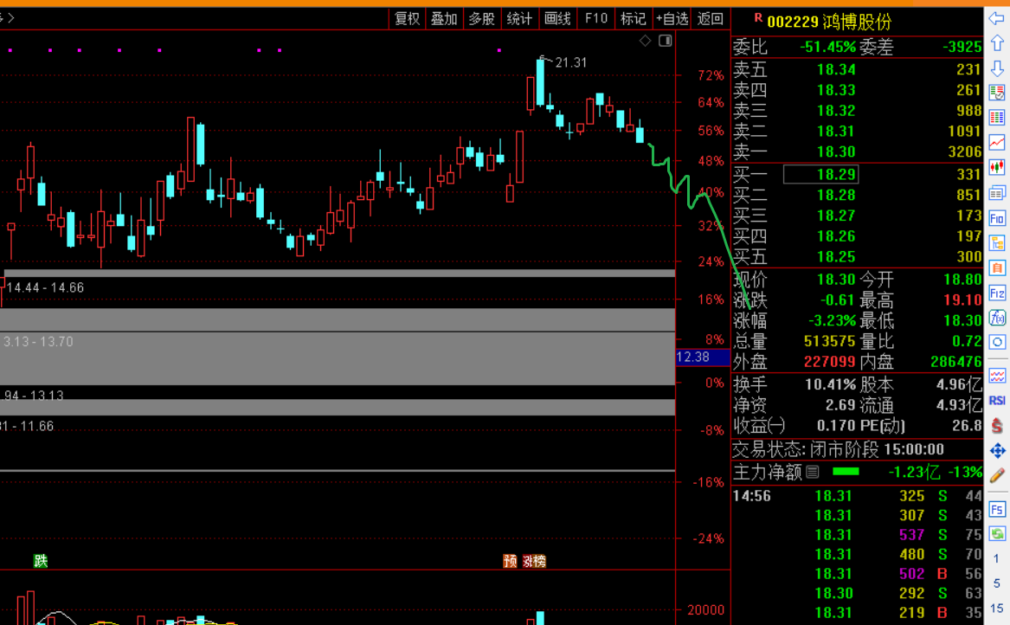Click stock title 002229 鸿博股份

pyautogui.click(x=830, y=22)
